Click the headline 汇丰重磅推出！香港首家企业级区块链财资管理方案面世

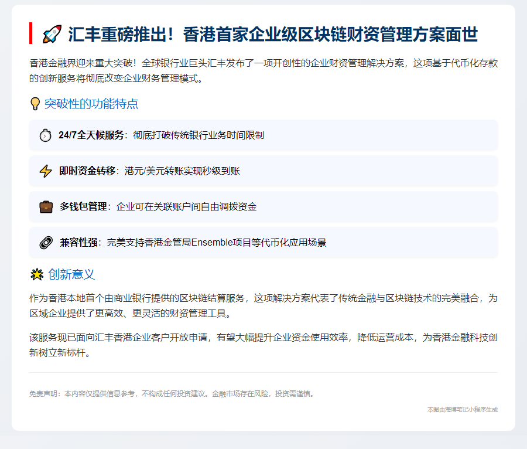tap(272, 35)
